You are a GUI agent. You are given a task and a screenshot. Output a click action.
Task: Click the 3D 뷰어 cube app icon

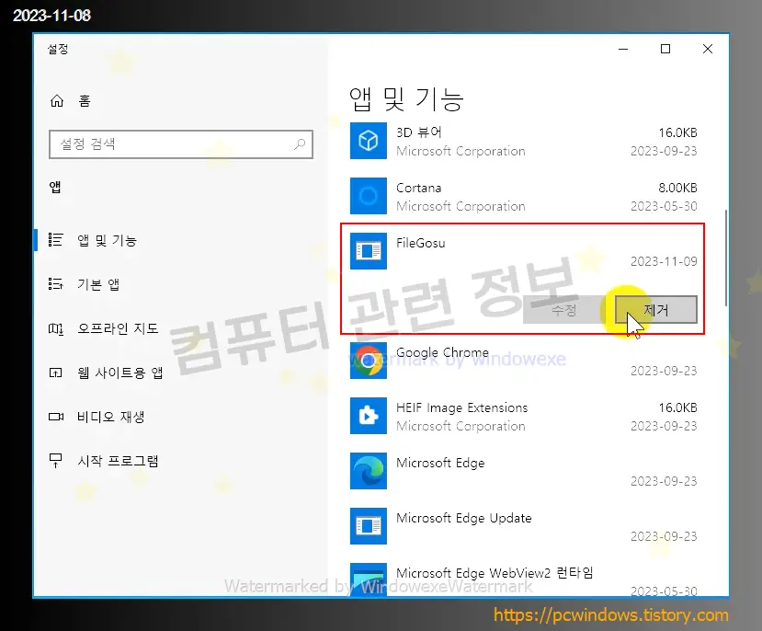coord(369,141)
